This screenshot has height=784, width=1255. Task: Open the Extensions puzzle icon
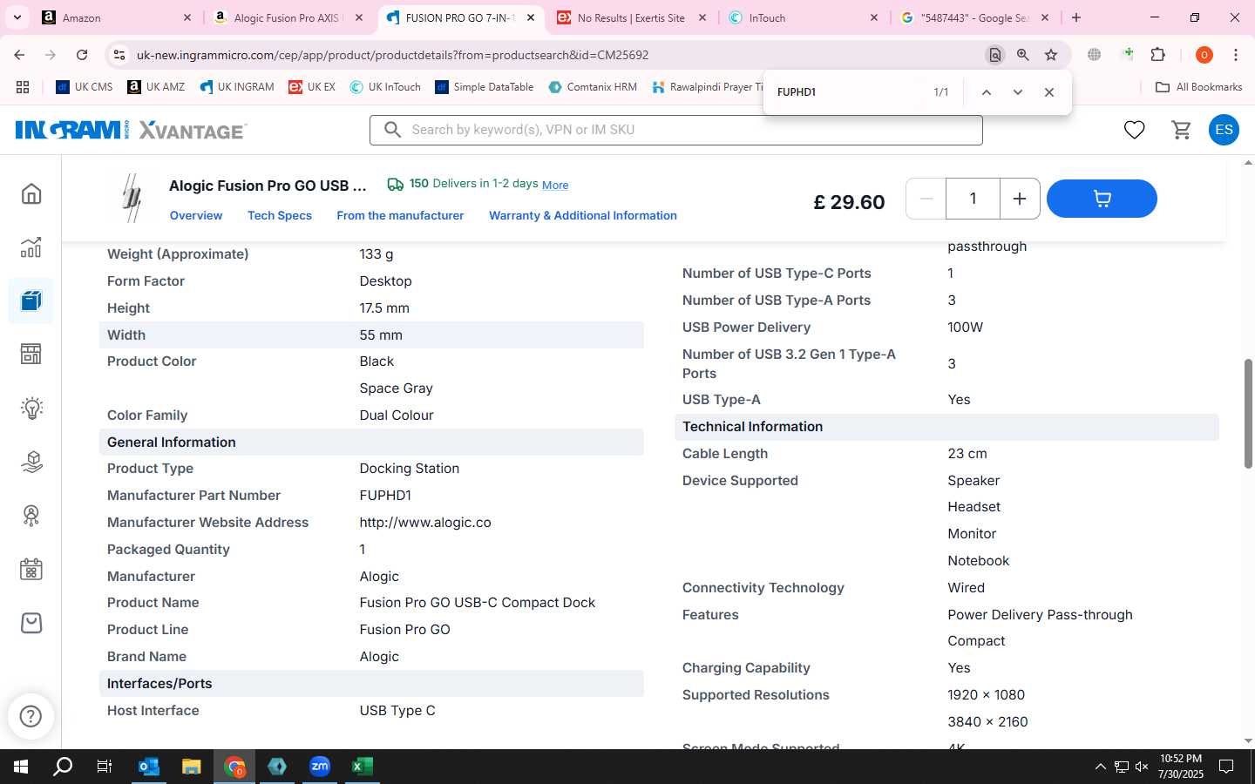click(x=1158, y=55)
